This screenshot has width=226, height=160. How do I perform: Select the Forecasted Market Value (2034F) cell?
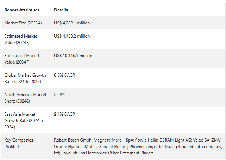coord(22,59)
